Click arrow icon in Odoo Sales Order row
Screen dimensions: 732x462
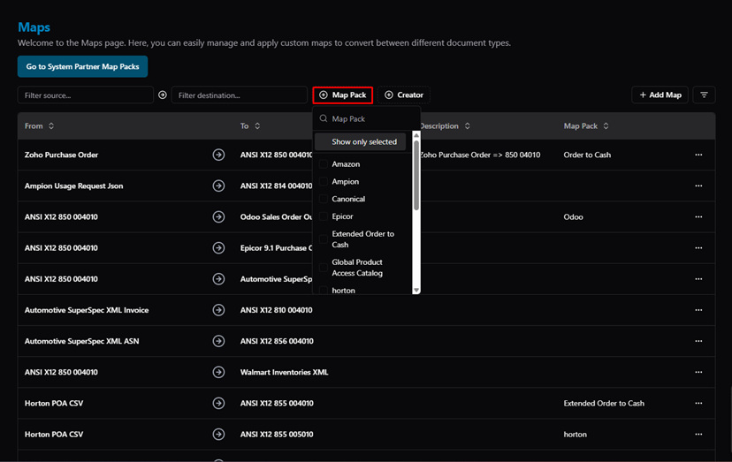click(218, 217)
